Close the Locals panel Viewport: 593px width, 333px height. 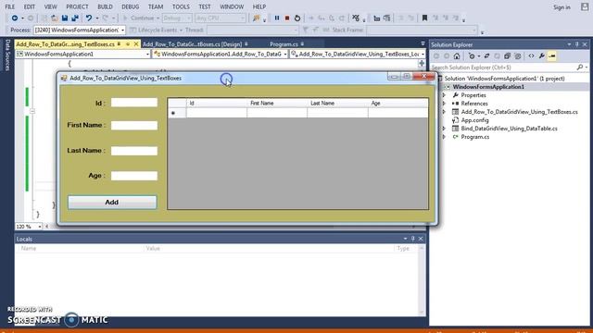pos(421,239)
